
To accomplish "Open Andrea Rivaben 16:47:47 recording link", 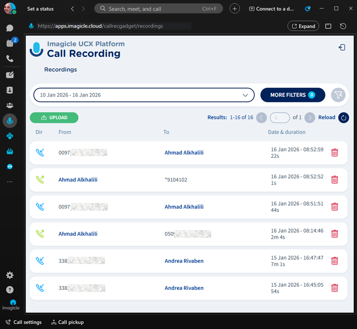I will pos(184,261).
